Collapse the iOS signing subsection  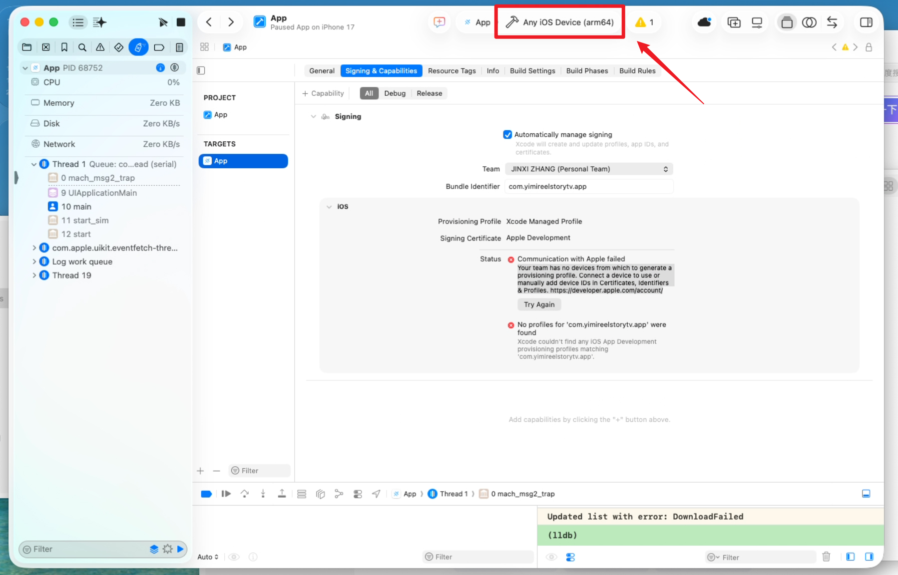pos(329,207)
